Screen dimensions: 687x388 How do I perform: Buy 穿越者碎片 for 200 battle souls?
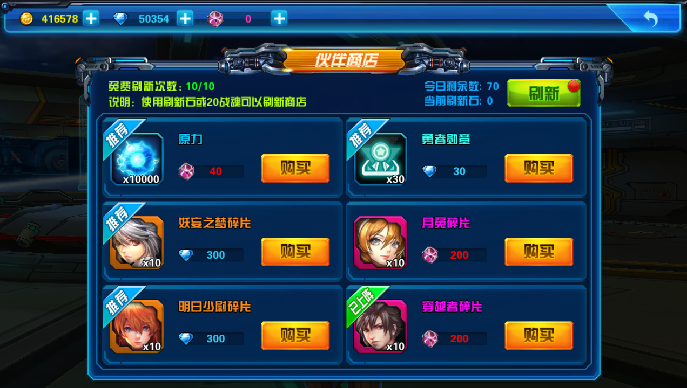pos(539,335)
